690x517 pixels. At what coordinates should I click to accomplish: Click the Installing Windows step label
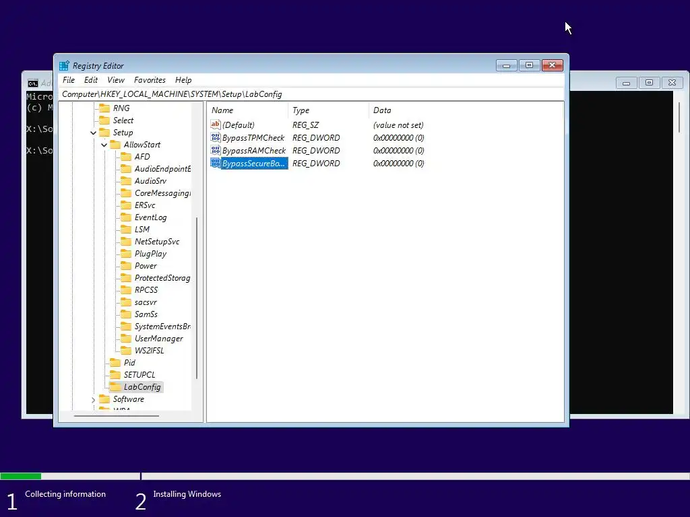pos(187,494)
